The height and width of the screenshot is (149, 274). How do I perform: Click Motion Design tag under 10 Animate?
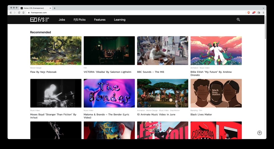coord(152,110)
